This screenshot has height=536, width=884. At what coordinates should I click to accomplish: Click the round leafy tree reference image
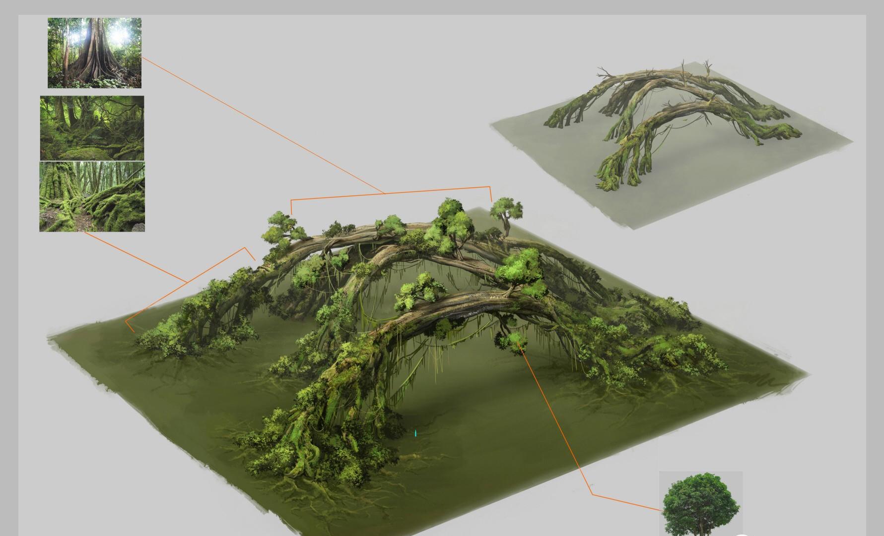(701, 504)
